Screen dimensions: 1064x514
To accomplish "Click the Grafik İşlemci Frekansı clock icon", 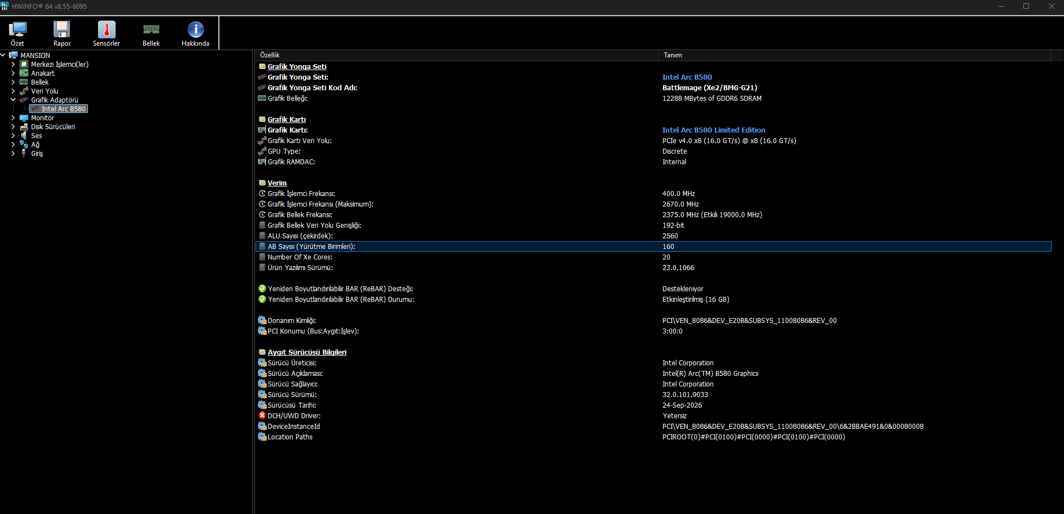I will point(262,194).
